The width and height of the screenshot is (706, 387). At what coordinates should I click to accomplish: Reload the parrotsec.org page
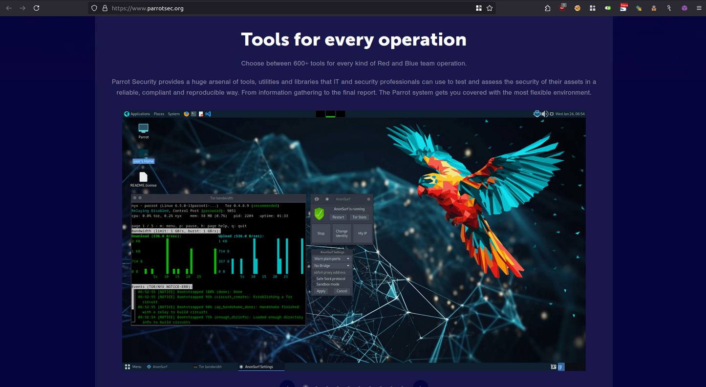(36, 8)
